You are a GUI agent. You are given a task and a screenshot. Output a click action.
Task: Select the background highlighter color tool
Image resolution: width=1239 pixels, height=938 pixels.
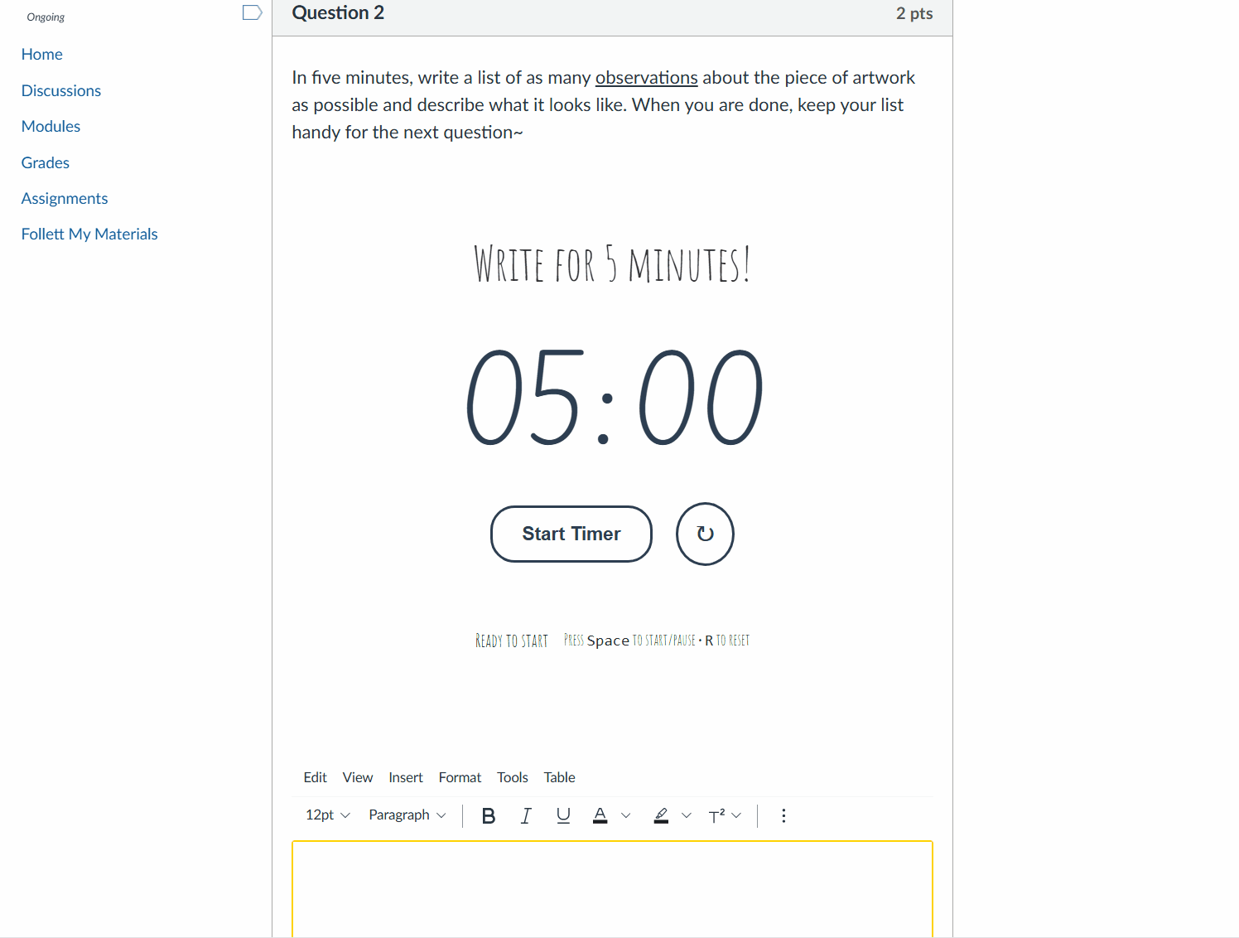tap(660, 816)
